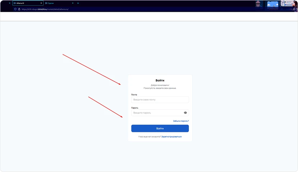
Task: Open the Забыли пароль? link
Action: pyautogui.click(x=181, y=121)
